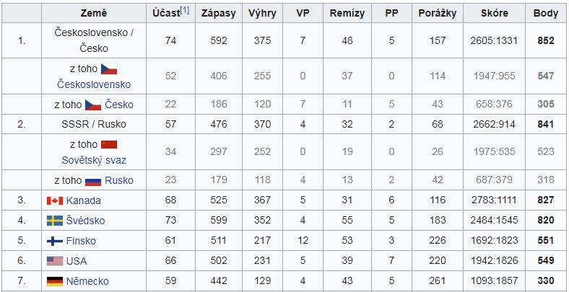Go to the Kanada article
Viewport: 569px width, 292px height.
click(84, 200)
